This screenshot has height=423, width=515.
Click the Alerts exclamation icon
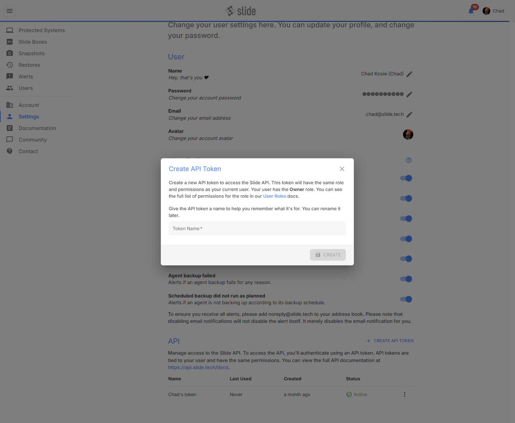point(10,76)
